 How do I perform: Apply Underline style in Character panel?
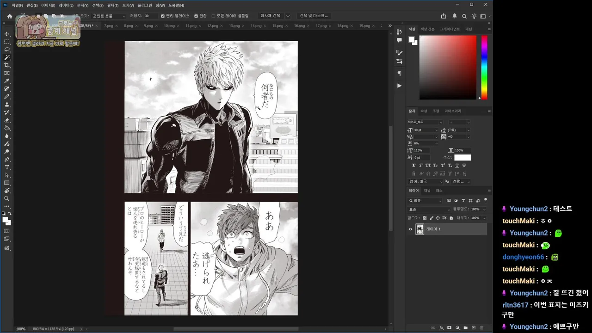457,165
